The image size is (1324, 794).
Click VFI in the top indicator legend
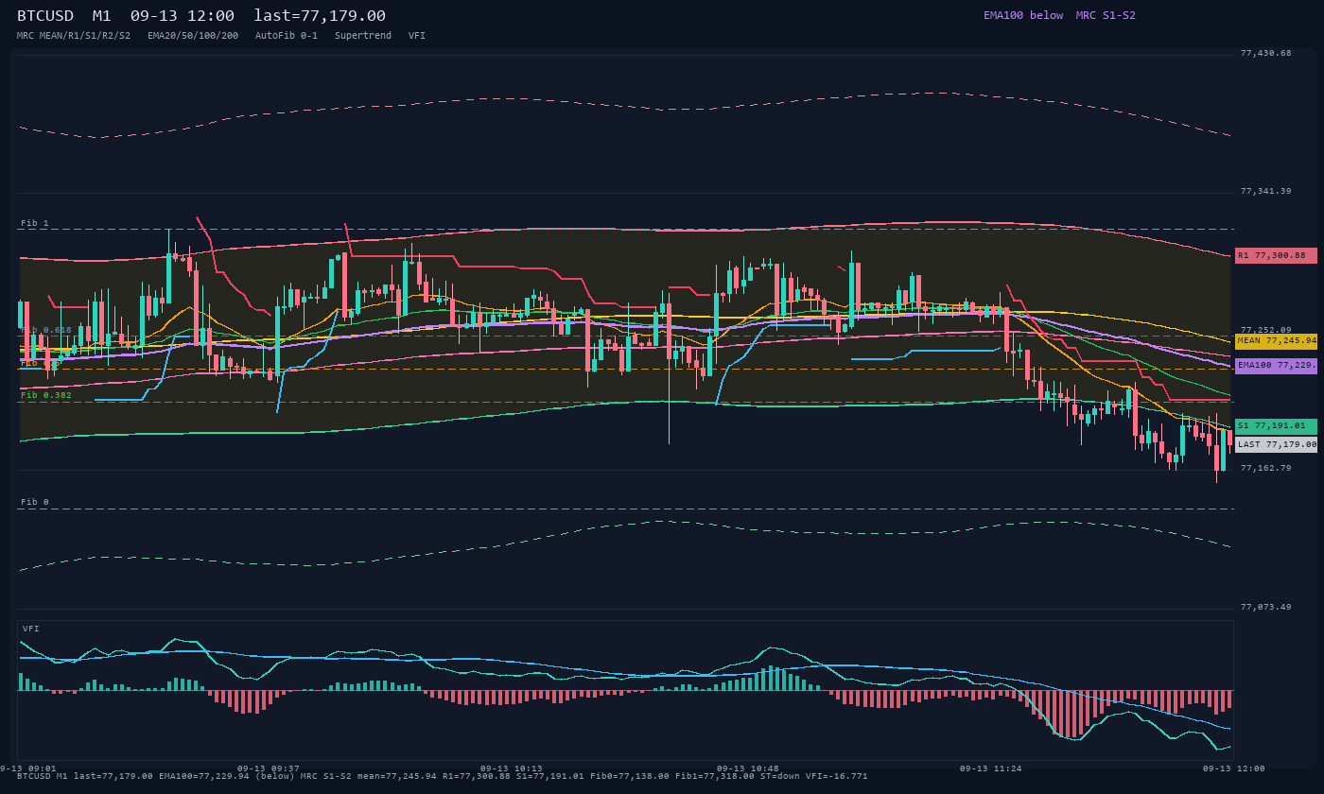coord(417,36)
